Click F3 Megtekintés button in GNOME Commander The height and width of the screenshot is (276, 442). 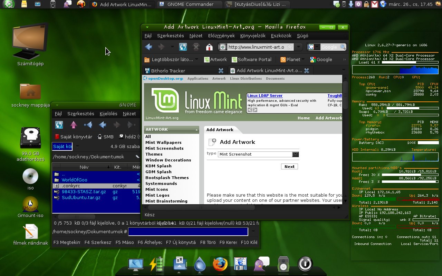click(67, 242)
